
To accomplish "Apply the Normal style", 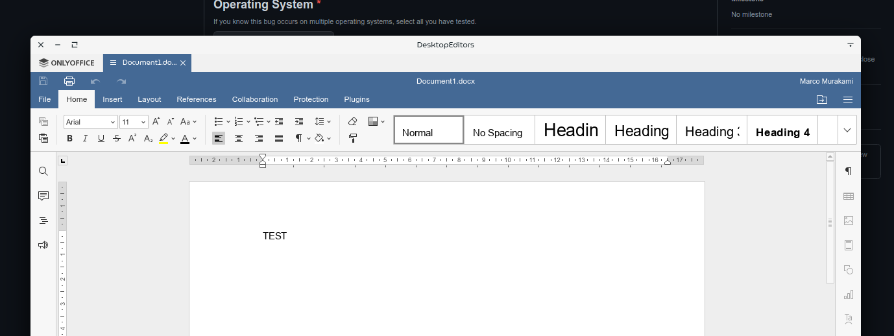I will pyautogui.click(x=429, y=130).
